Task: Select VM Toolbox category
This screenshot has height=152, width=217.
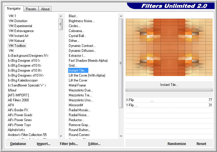Action: [17, 46]
